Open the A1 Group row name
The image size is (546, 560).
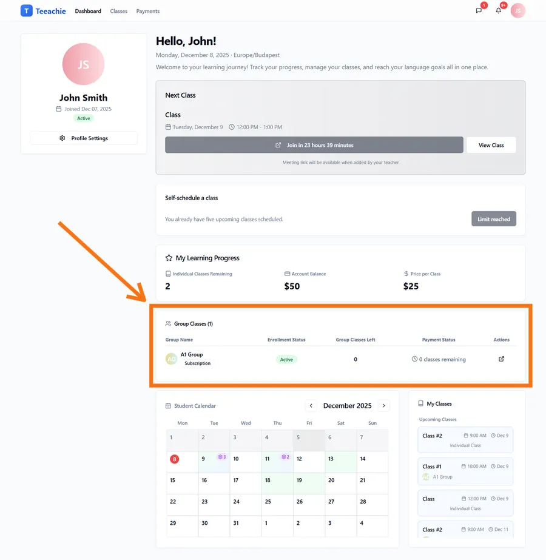click(192, 355)
